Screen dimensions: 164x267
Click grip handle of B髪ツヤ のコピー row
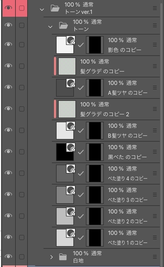pos(155,130)
